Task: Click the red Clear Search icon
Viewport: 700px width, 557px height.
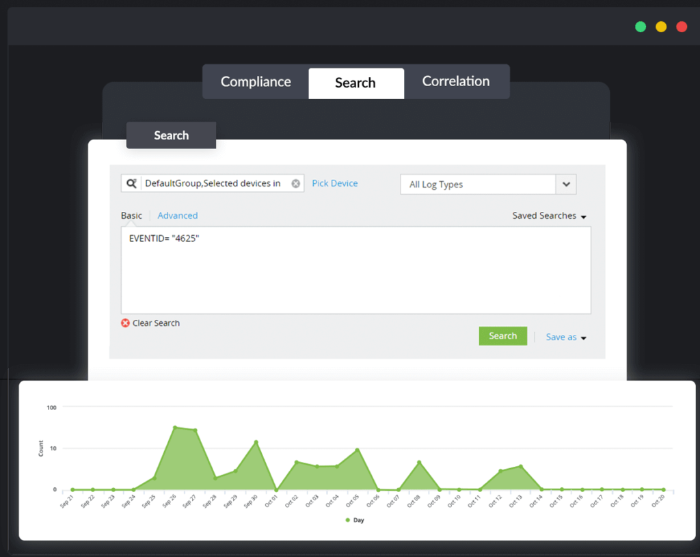Action: click(124, 323)
